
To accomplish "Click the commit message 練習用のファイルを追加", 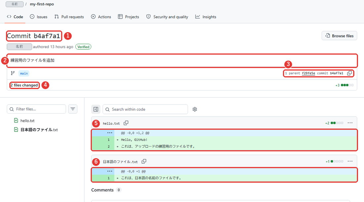I will tap(32, 60).
